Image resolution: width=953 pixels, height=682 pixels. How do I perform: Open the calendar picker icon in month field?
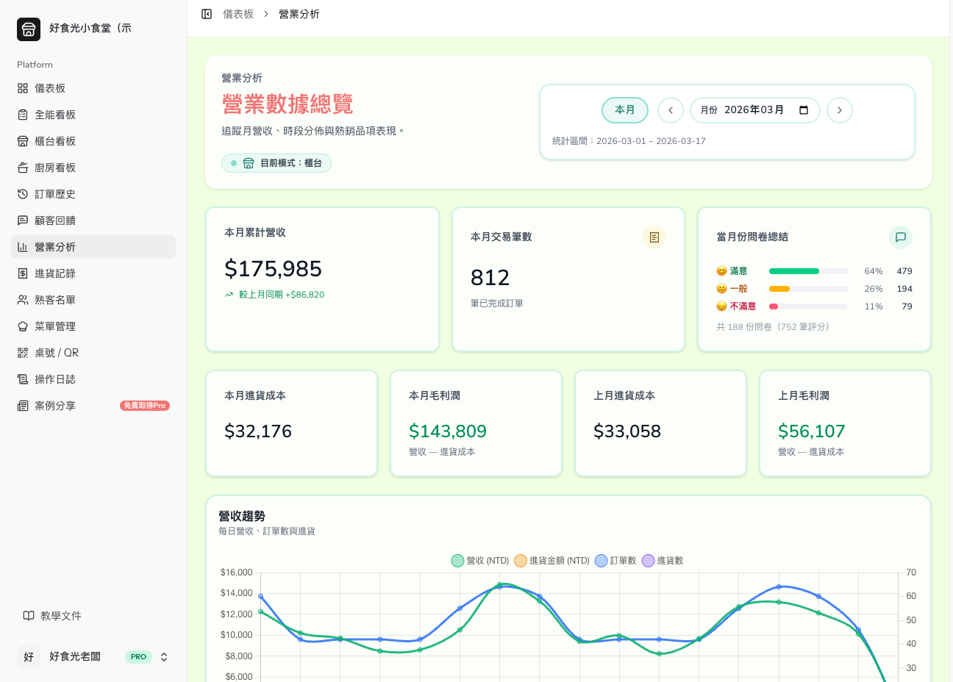click(804, 110)
